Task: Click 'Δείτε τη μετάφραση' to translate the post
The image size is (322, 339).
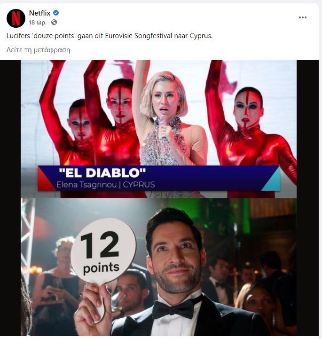Action: tap(38, 50)
